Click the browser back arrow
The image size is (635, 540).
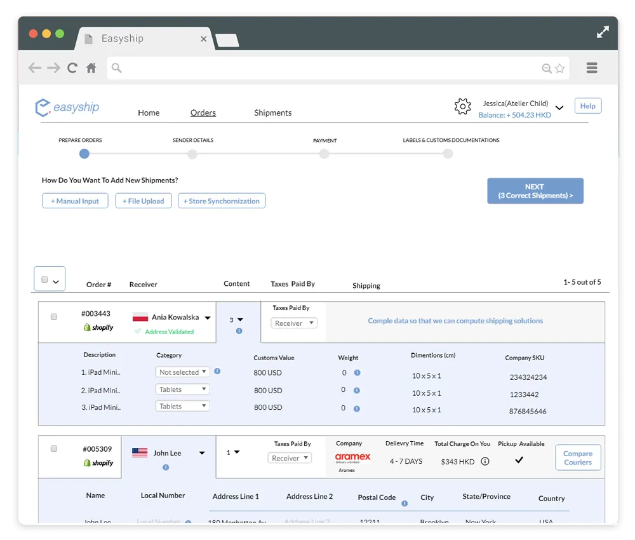35,67
